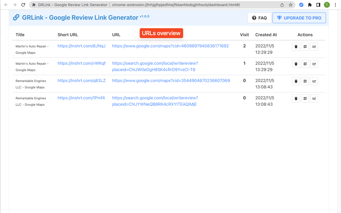Open short link inshrt.com/vWKqf

pos(82,63)
